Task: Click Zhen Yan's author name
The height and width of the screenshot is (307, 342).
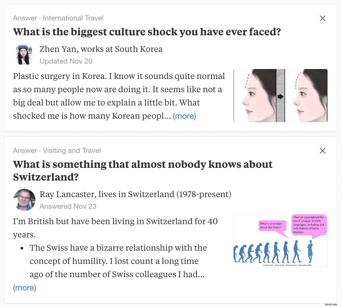Action: (58, 49)
